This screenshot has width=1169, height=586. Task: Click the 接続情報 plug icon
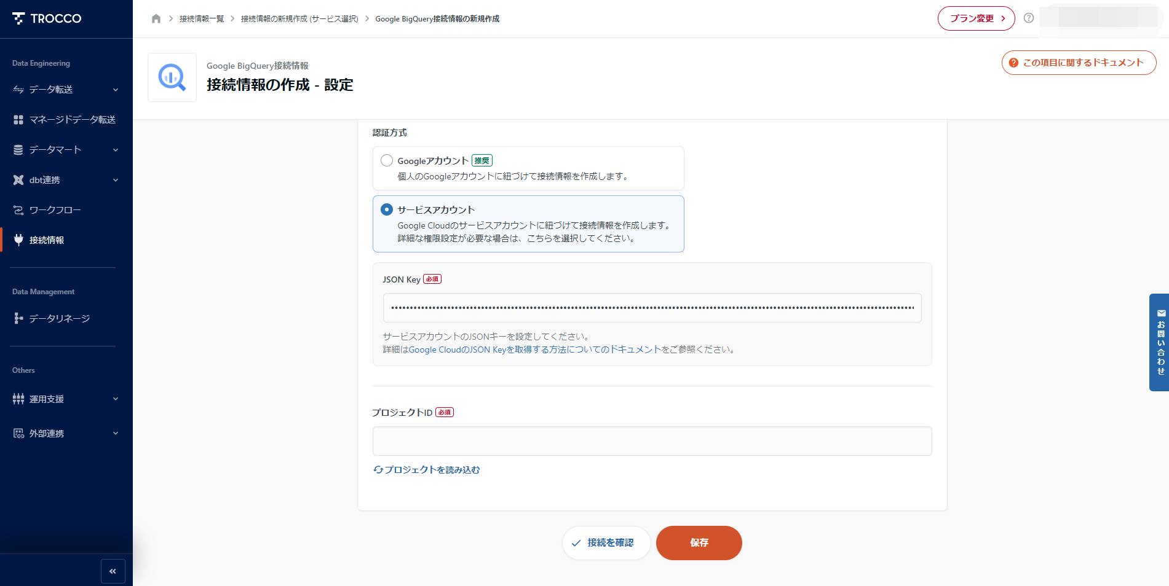pos(18,240)
